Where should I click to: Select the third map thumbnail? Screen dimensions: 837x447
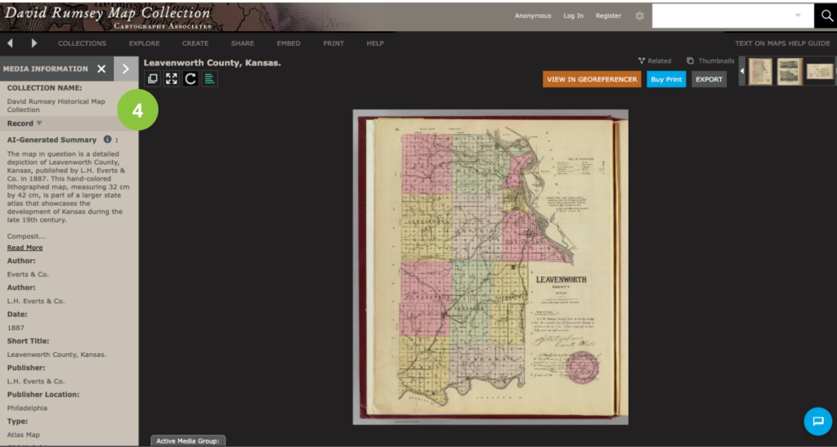pos(819,71)
